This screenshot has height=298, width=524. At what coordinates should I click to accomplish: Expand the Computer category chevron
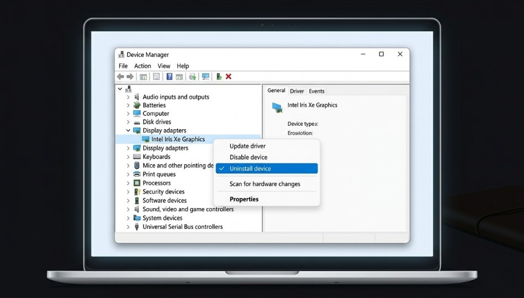tap(128, 113)
